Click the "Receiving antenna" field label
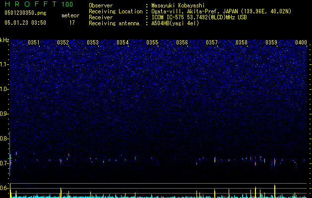The width and height of the screenshot is (312, 198). 114,23
